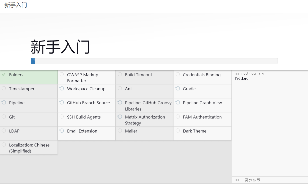Click Matrix Authorization Strategy spinner icon
The width and height of the screenshot is (308, 184).
coord(120,117)
